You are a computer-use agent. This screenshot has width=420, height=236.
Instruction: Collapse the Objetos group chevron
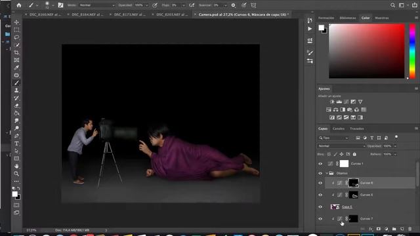(x=327, y=173)
